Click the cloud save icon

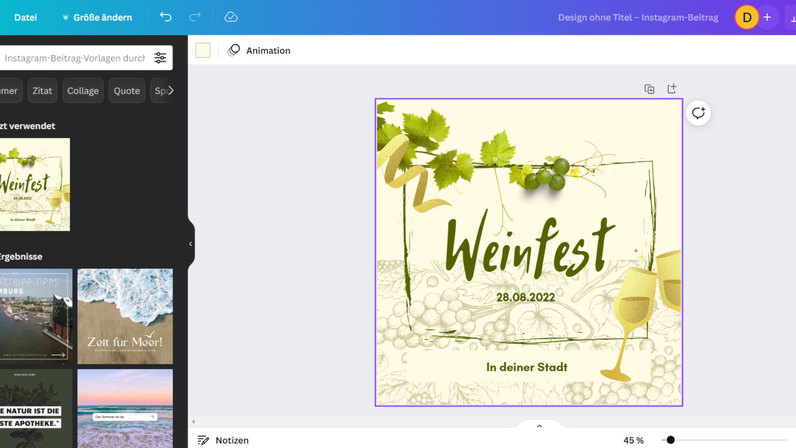coord(231,17)
